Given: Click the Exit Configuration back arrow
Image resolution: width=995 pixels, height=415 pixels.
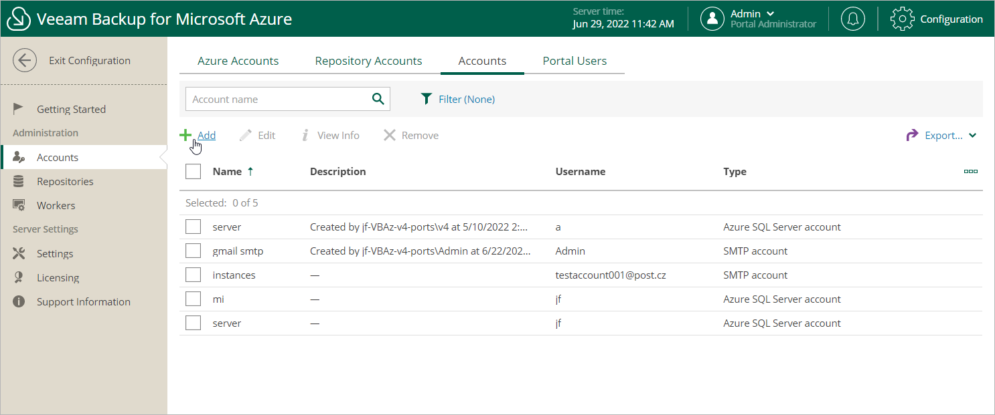Looking at the screenshot, I should click(x=25, y=60).
